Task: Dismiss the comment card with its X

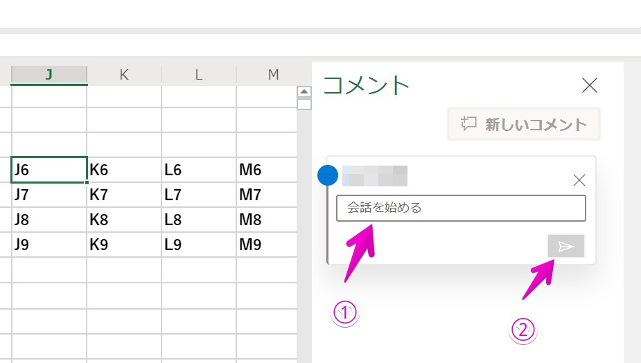Action: (x=579, y=180)
